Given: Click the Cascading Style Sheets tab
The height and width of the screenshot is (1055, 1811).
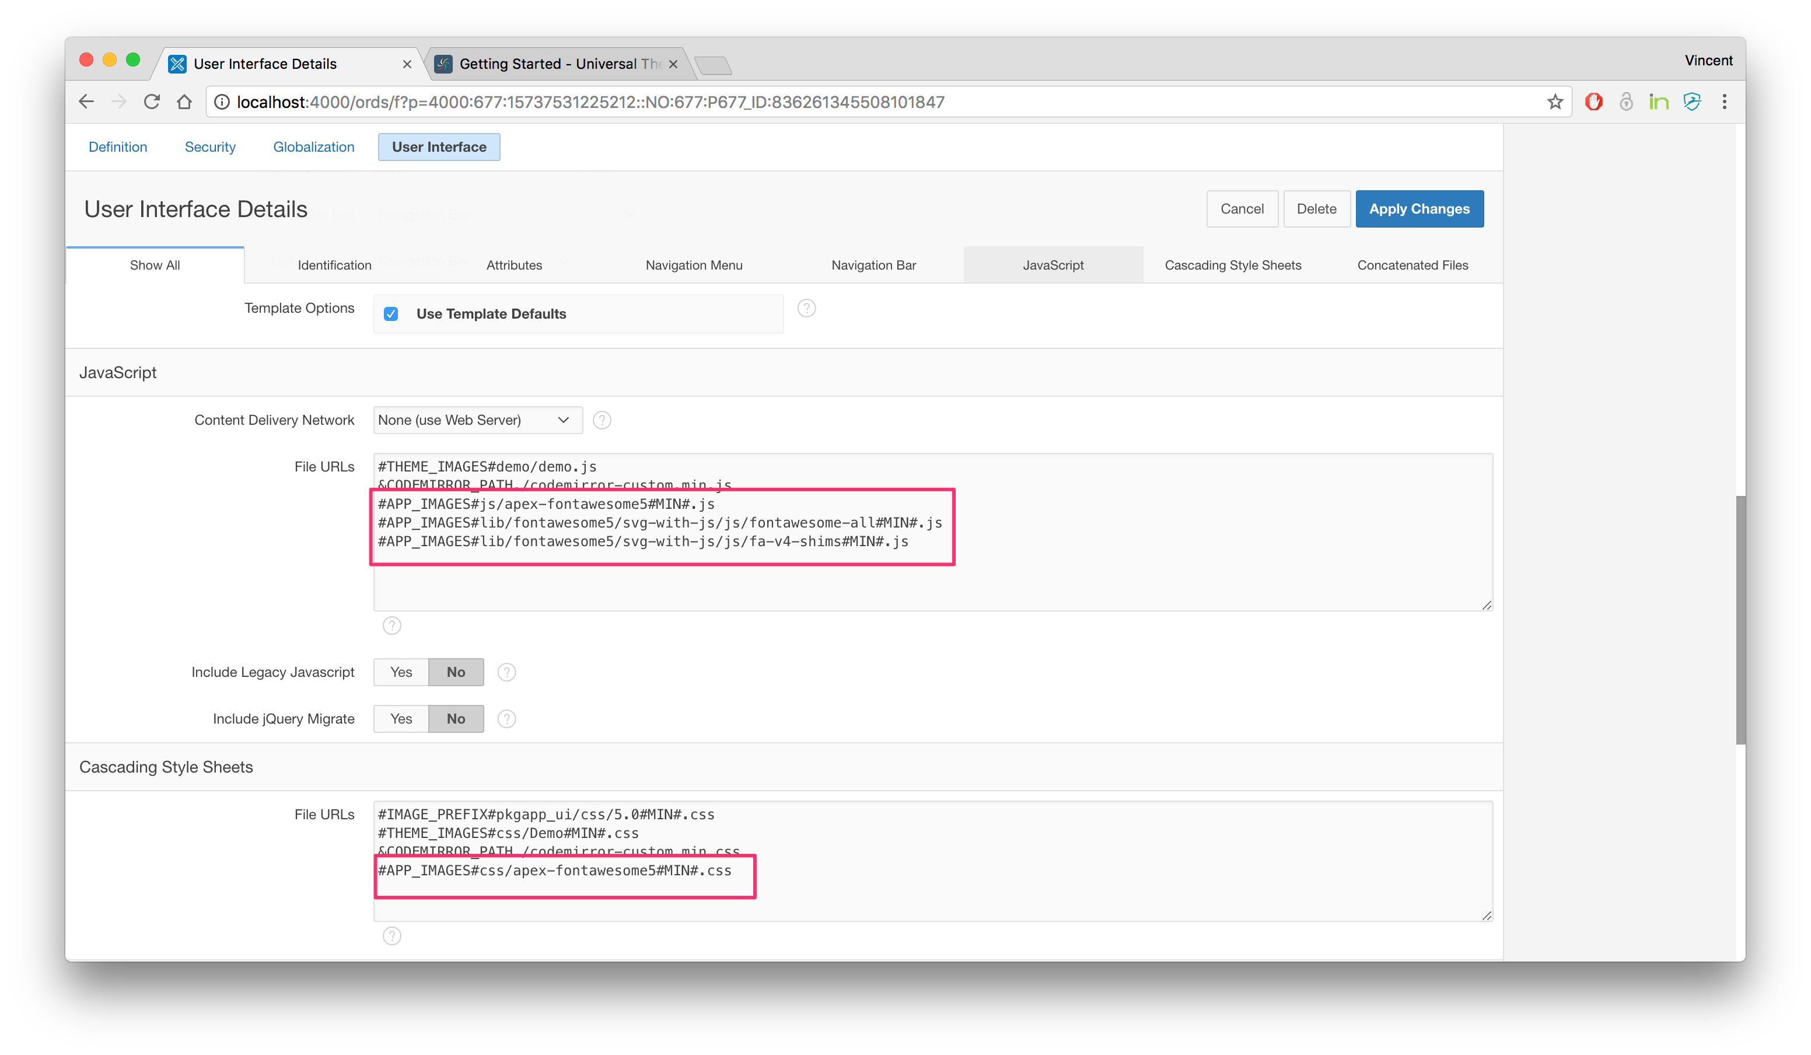Looking at the screenshot, I should (1233, 265).
